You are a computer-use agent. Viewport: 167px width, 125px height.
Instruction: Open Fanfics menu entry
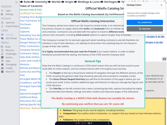pos(9,57)
